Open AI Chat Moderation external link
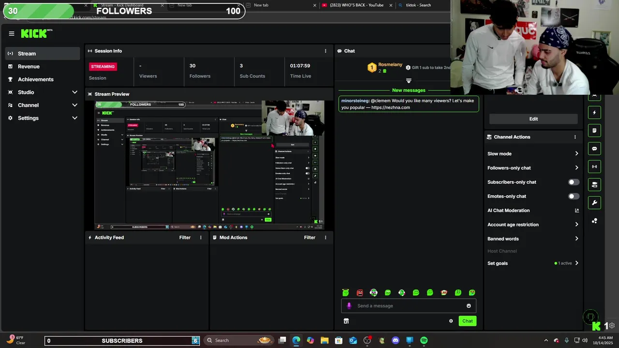Screen dimensions: 619x348 (576, 210)
